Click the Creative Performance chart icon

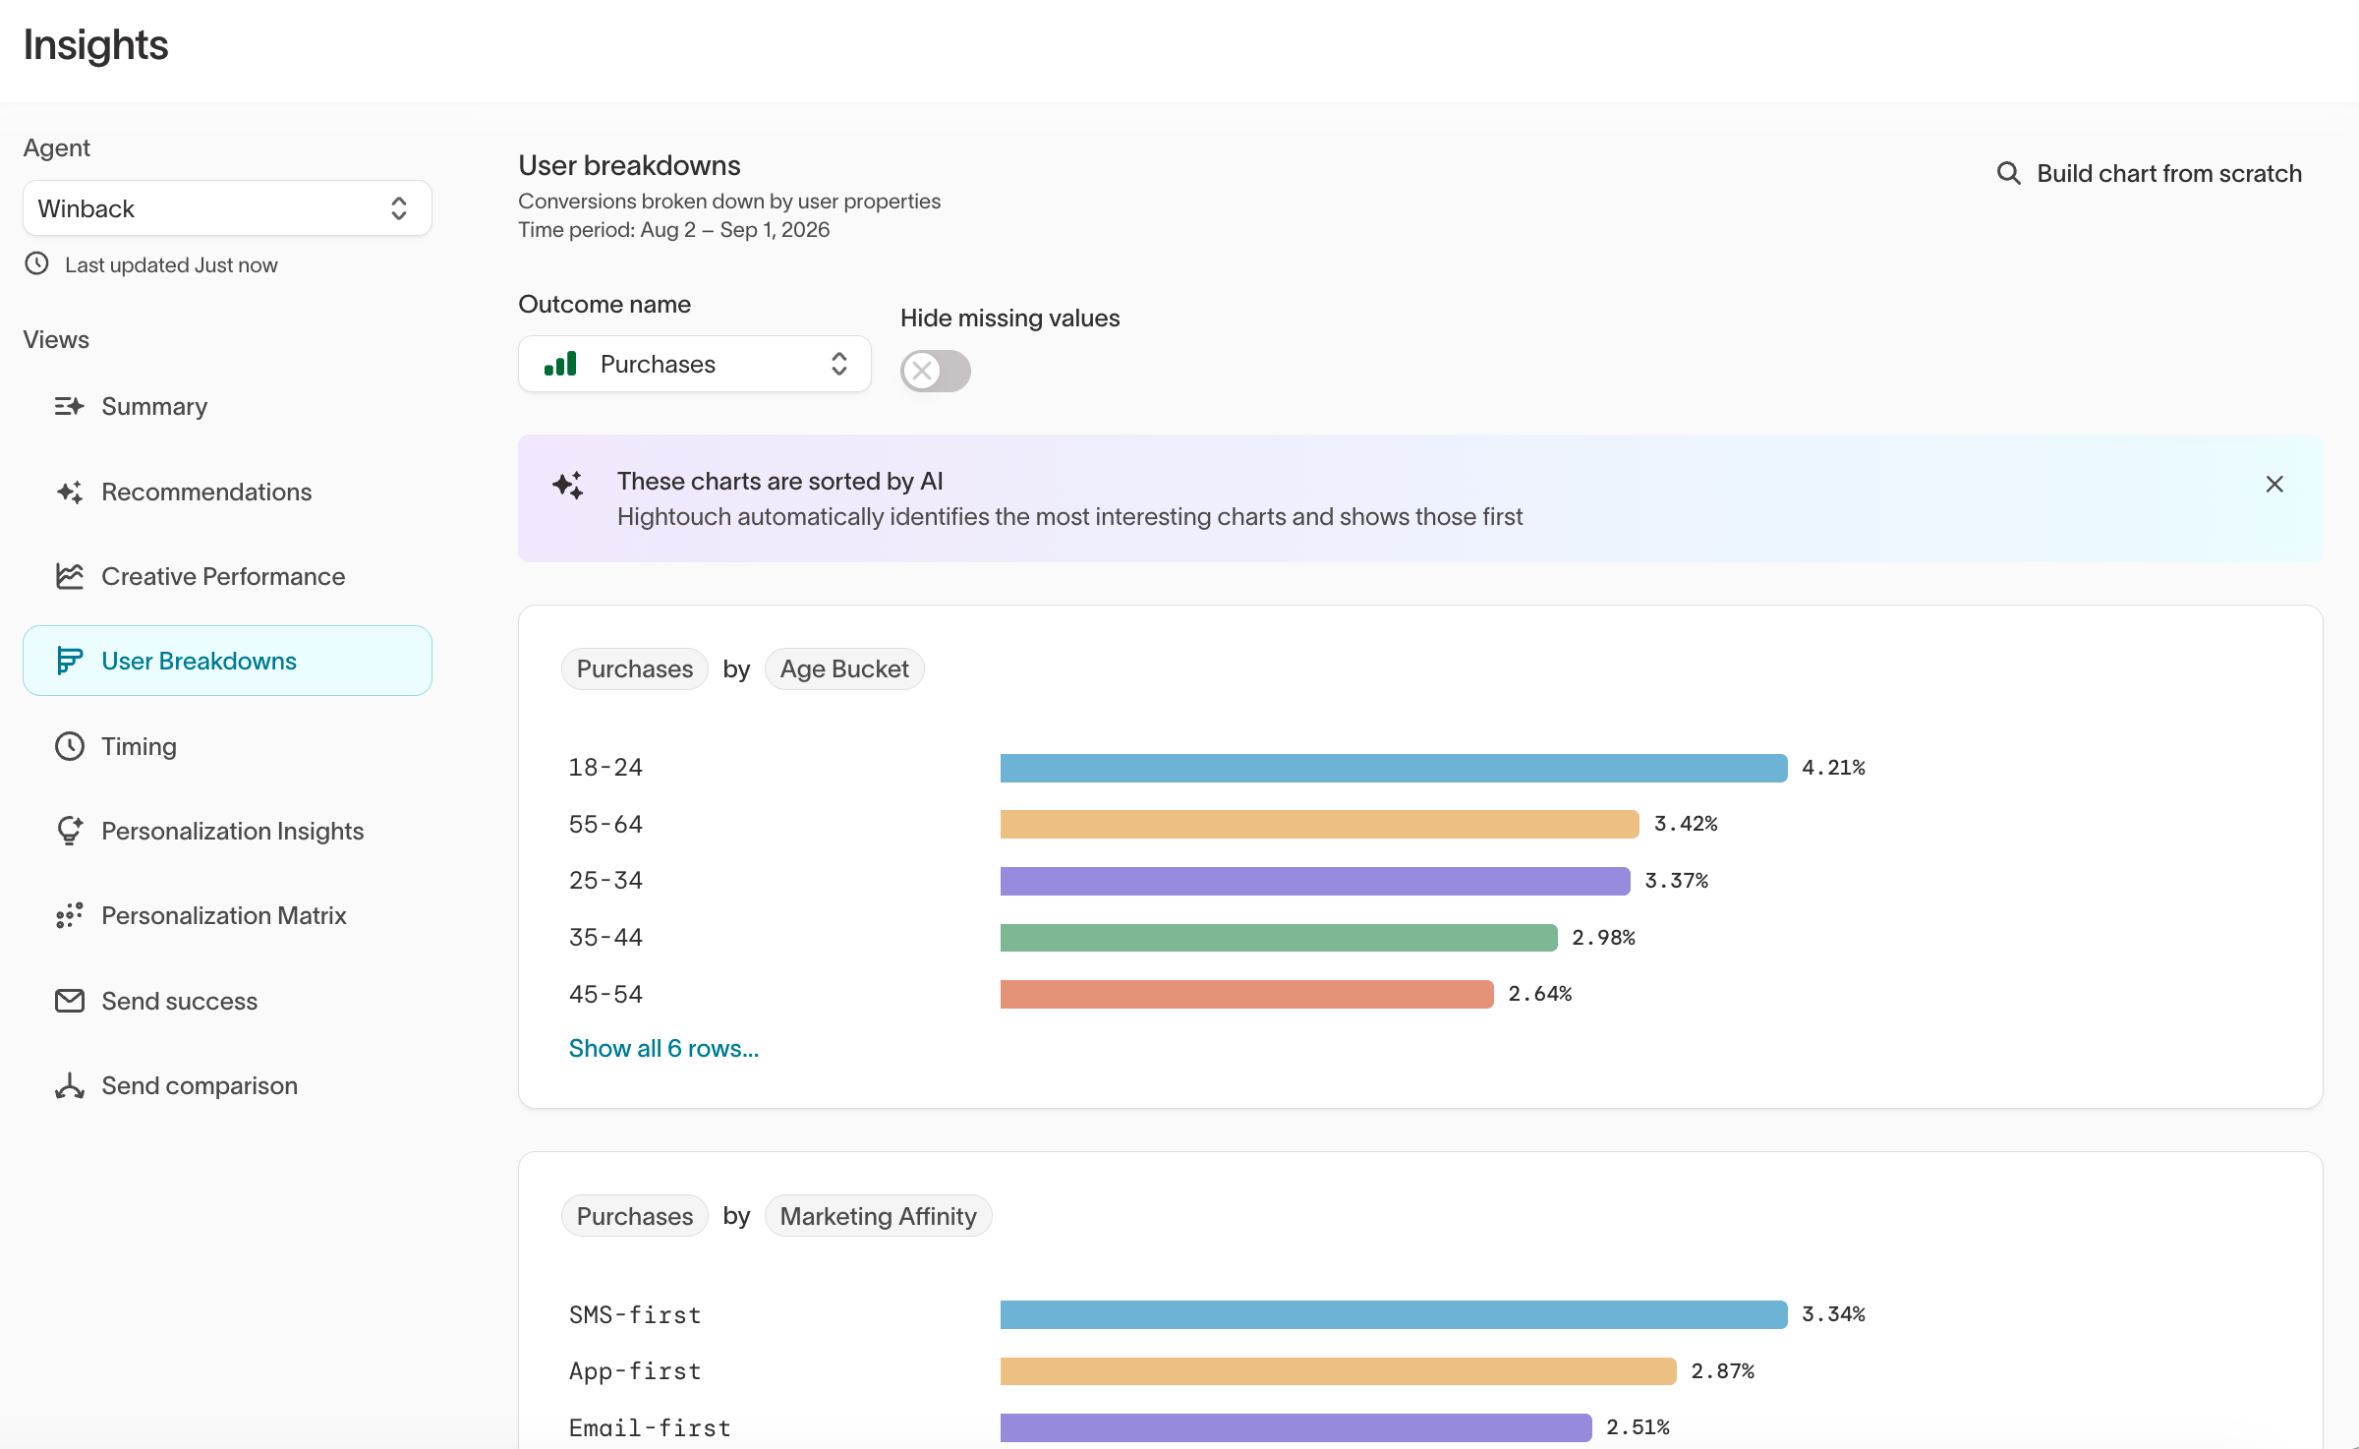pyautogui.click(x=69, y=576)
